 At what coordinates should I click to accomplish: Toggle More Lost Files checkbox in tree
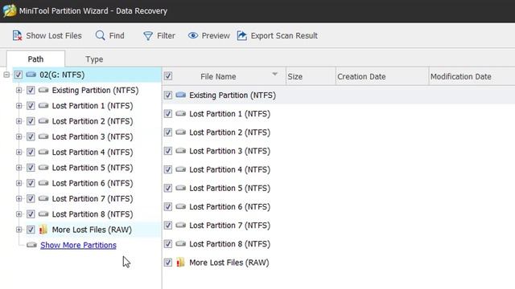tap(31, 230)
